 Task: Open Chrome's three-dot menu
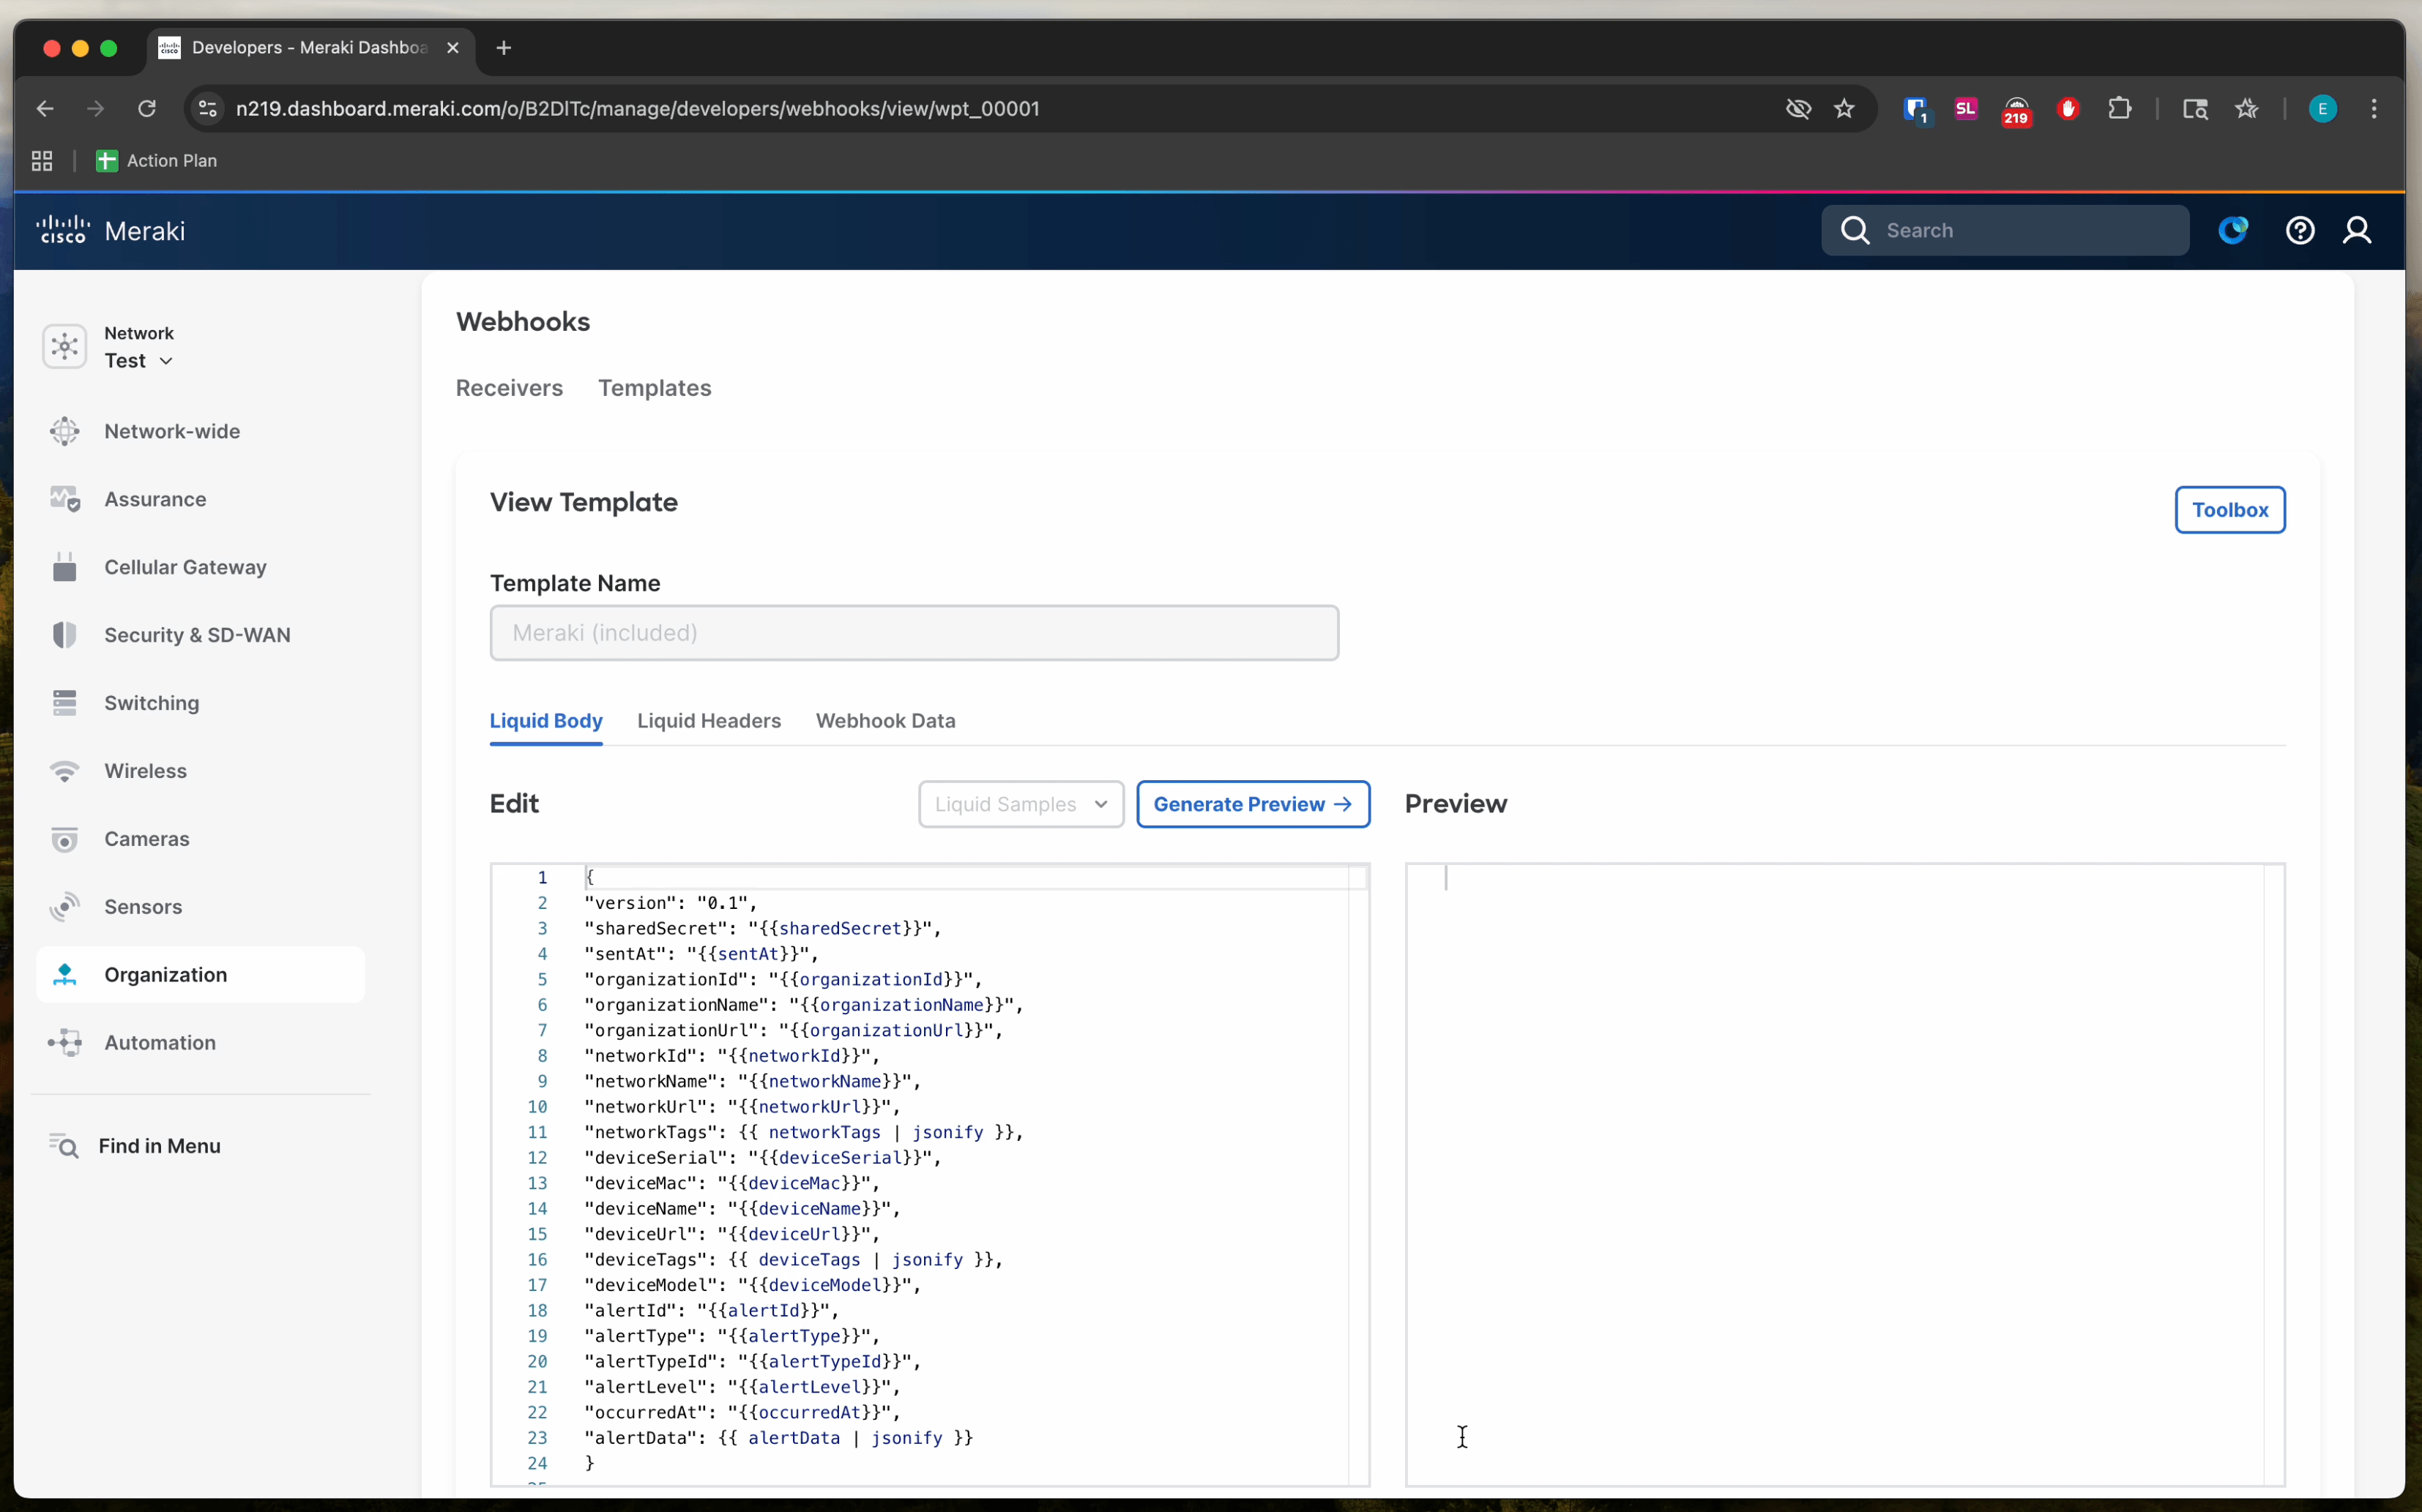2374,109
